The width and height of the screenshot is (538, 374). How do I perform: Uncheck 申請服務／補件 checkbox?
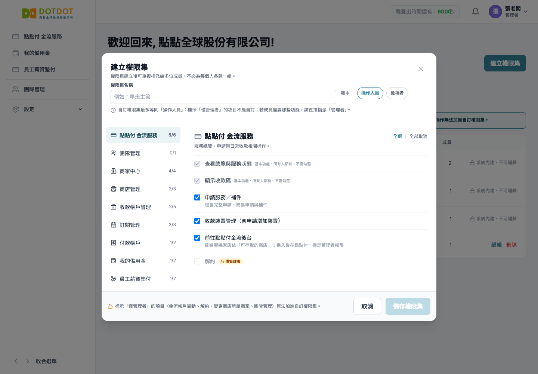[197, 197]
